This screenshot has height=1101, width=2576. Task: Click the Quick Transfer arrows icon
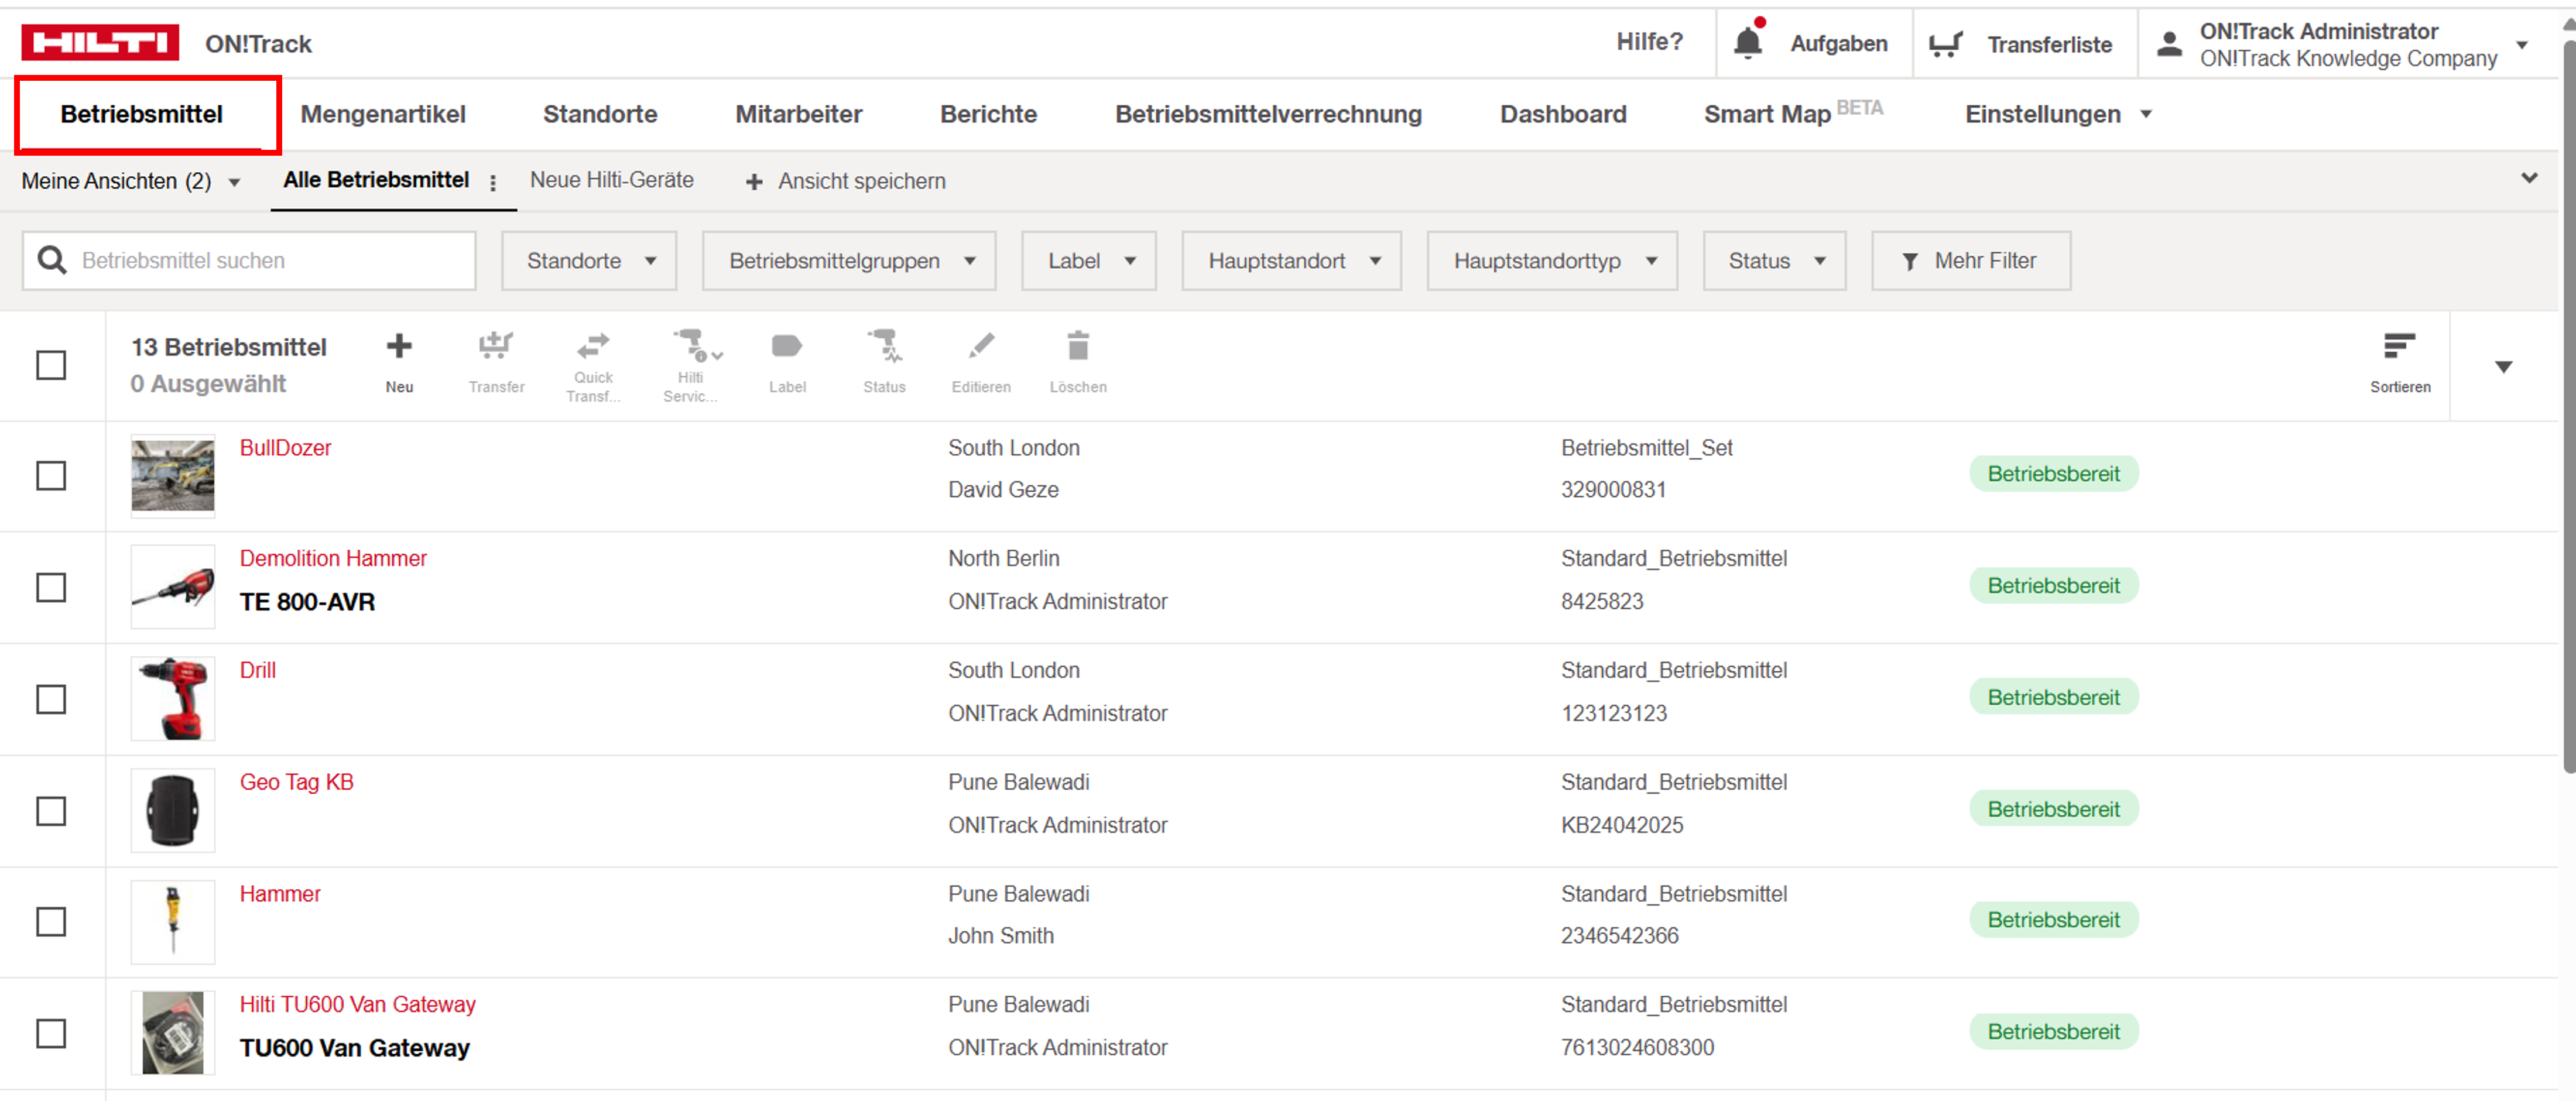(x=593, y=345)
